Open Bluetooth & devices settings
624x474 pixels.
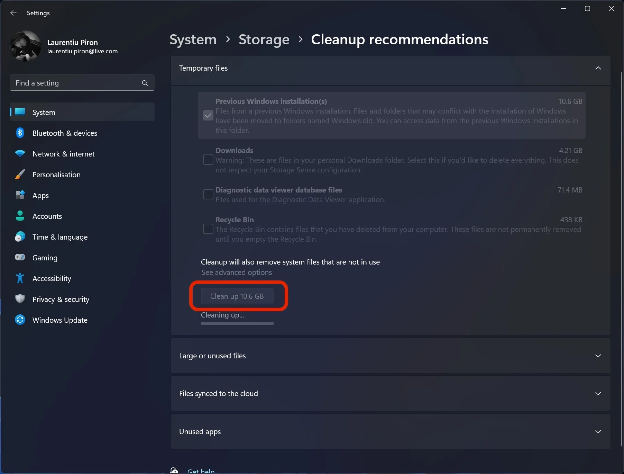82,133
